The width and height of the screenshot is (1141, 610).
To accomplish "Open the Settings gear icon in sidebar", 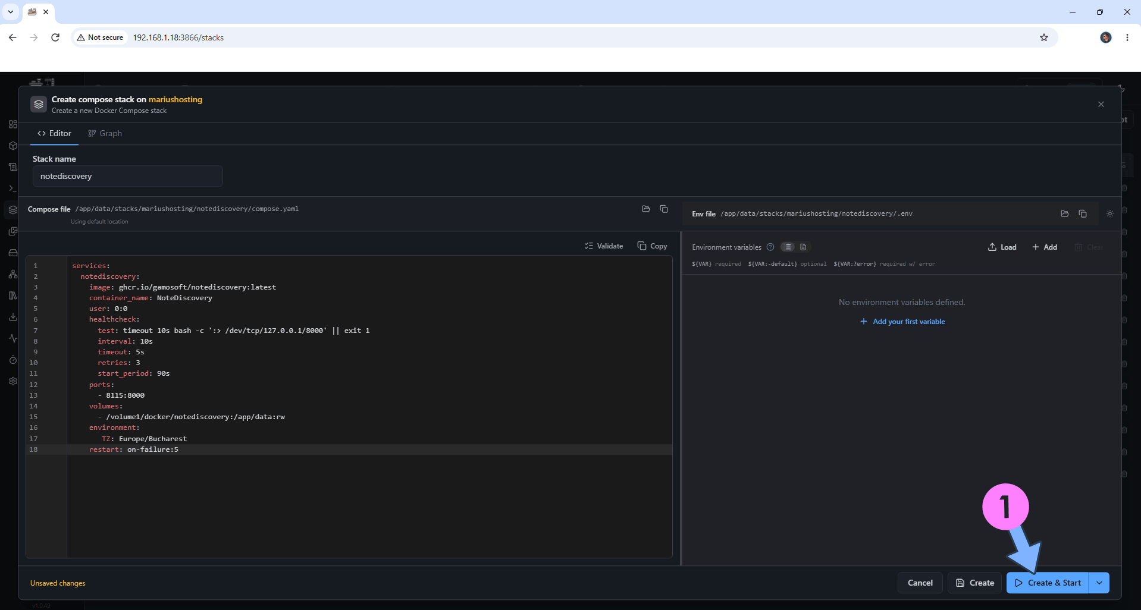I will tap(12, 381).
